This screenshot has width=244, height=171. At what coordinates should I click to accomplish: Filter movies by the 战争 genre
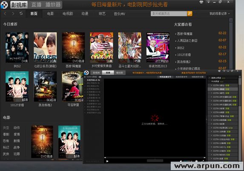click(17, 147)
